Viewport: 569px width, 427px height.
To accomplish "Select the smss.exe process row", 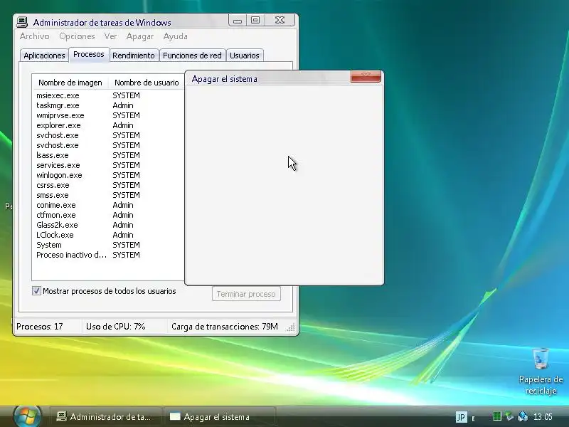I will (108, 195).
